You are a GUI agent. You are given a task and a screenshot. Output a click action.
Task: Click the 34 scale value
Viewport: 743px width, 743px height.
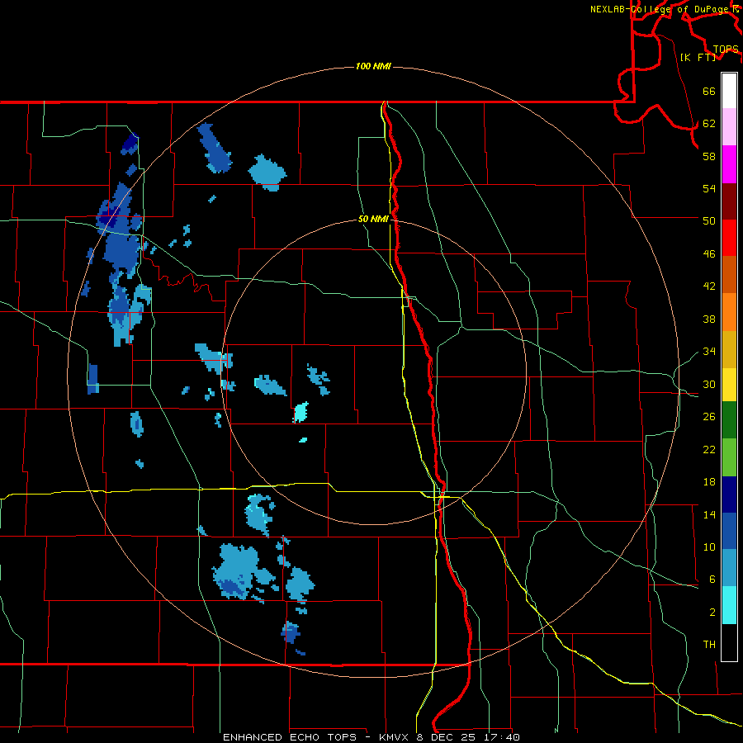click(709, 352)
